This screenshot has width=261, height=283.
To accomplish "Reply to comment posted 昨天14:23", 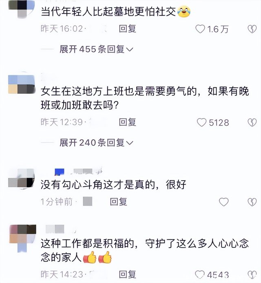I will tap(127, 274).
